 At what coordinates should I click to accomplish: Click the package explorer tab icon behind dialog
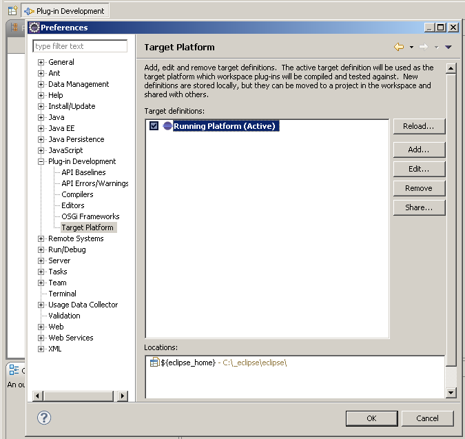pyautogui.click(x=14, y=28)
